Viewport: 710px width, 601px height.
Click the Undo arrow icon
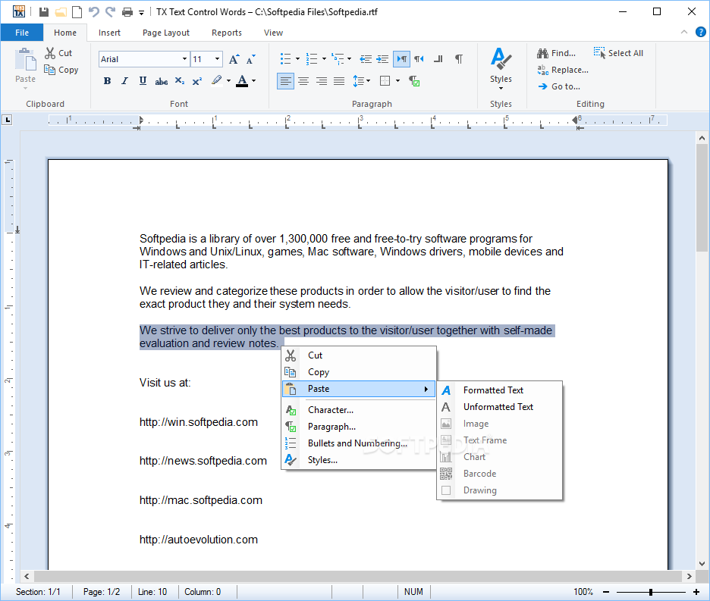point(94,12)
